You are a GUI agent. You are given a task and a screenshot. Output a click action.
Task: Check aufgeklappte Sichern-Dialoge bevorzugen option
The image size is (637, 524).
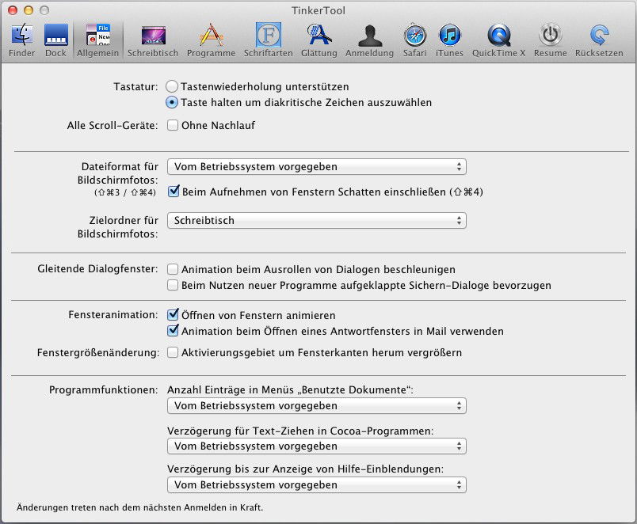click(173, 285)
